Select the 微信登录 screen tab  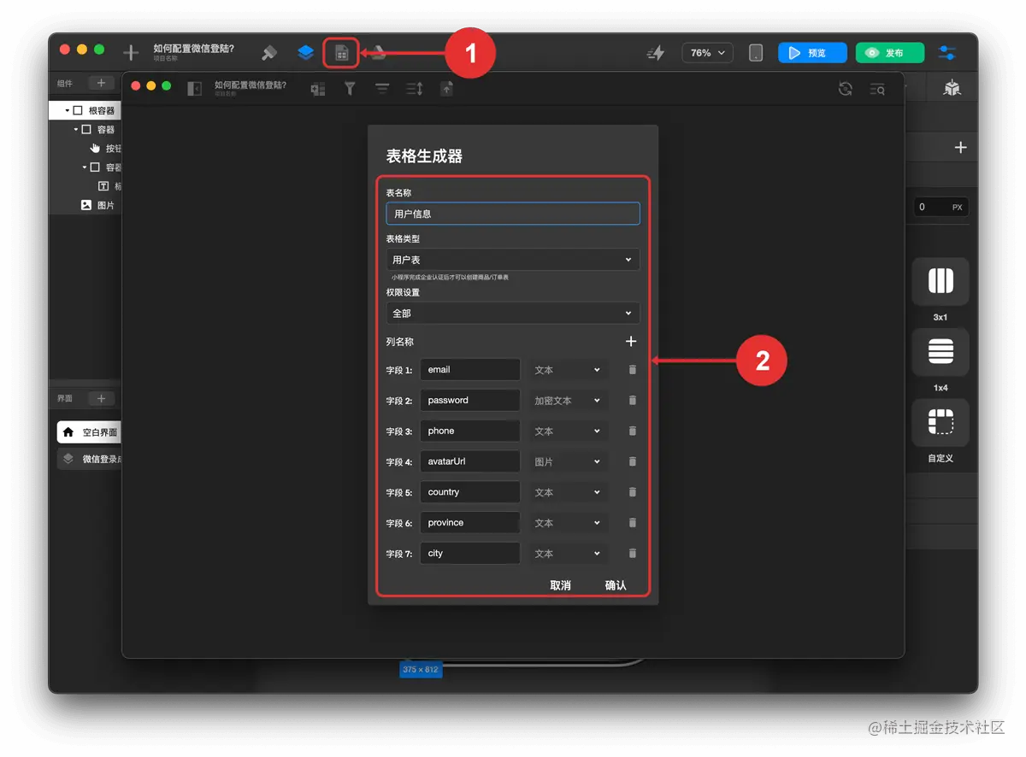click(89, 459)
